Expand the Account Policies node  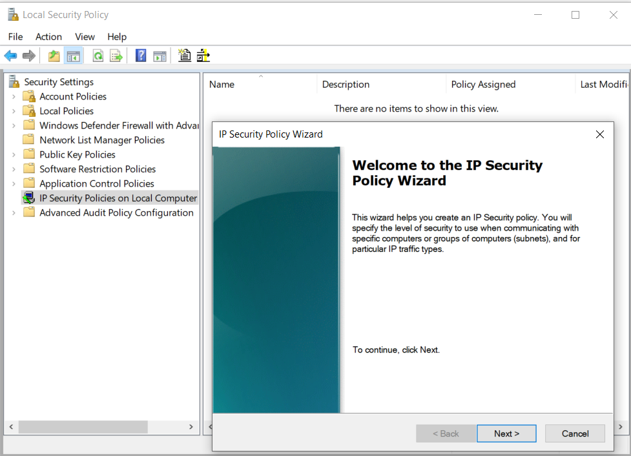coord(14,97)
